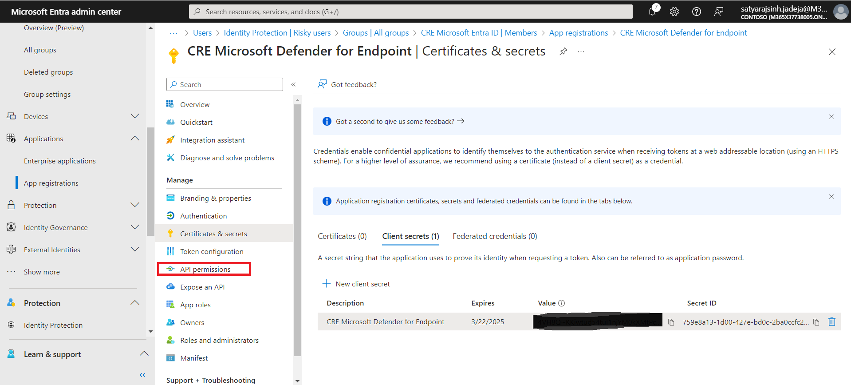Copy the Secret ID to clipboard
Screen dimensions: 851x385
[x=816, y=322]
